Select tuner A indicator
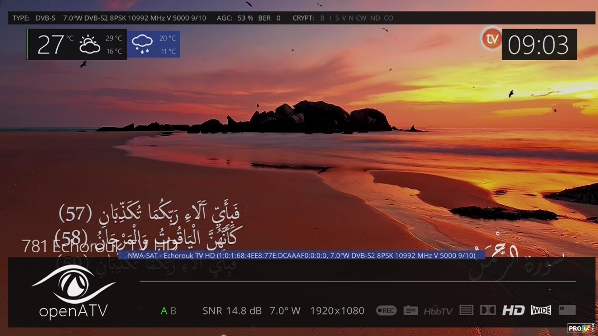 (164, 311)
